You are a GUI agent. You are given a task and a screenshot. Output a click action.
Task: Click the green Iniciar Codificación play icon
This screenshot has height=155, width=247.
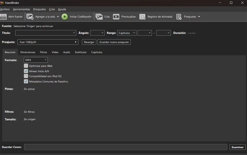64,17
